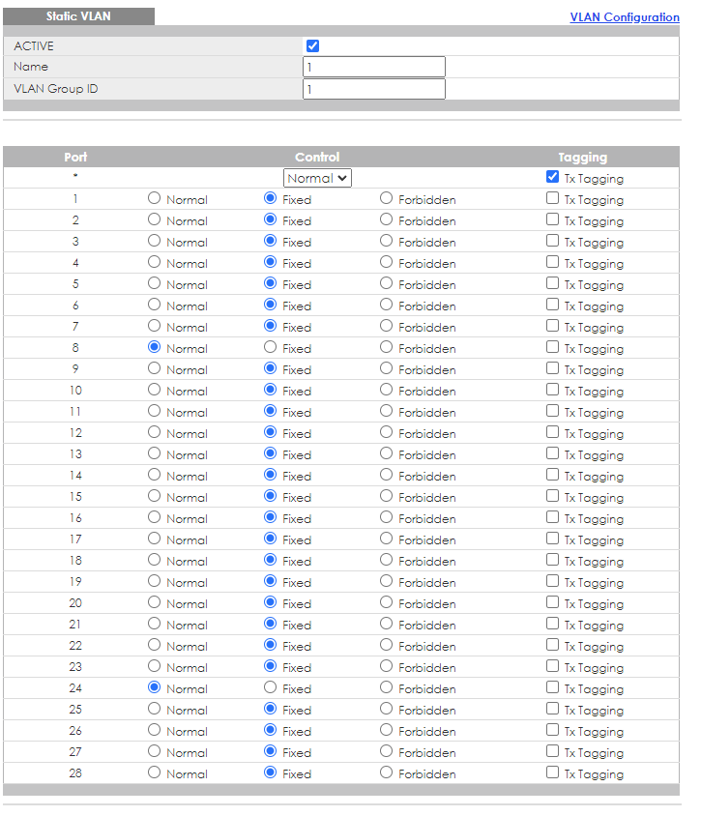Screen dimensions: 701x816
Task: Set port 12 to Forbidden
Action: (386, 432)
